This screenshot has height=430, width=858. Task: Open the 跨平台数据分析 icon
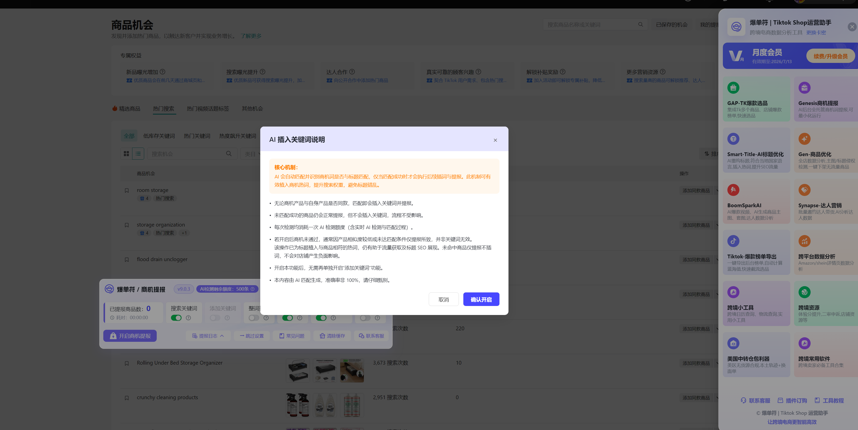click(804, 241)
